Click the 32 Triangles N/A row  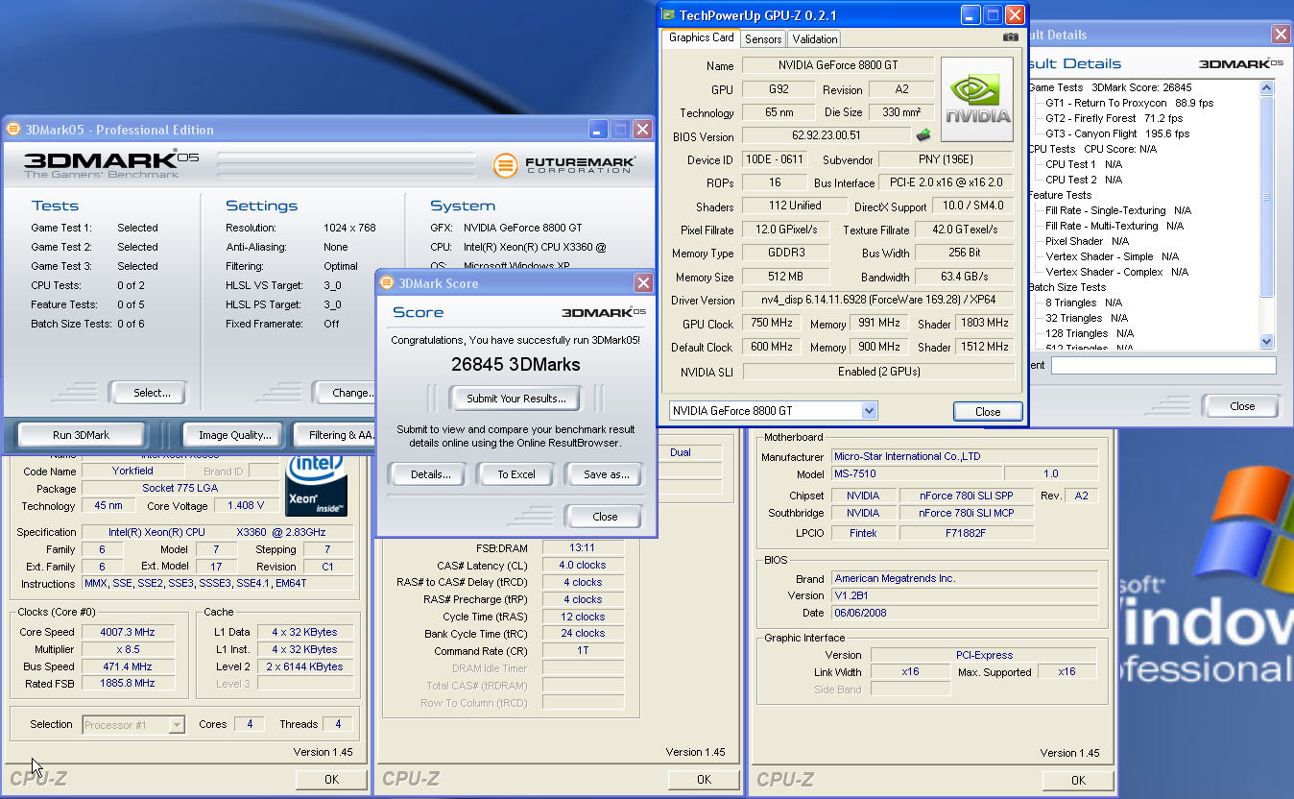(1087, 318)
